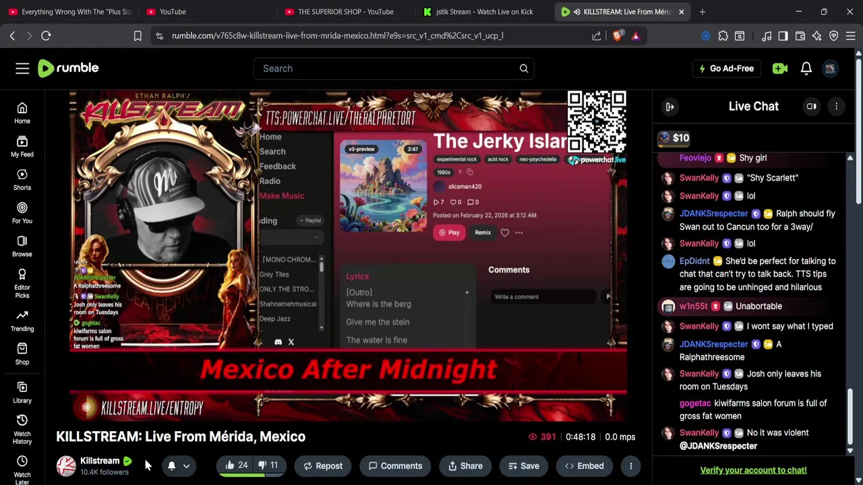Click the gogetac chat username

pyautogui.click(x=695, y=403)
